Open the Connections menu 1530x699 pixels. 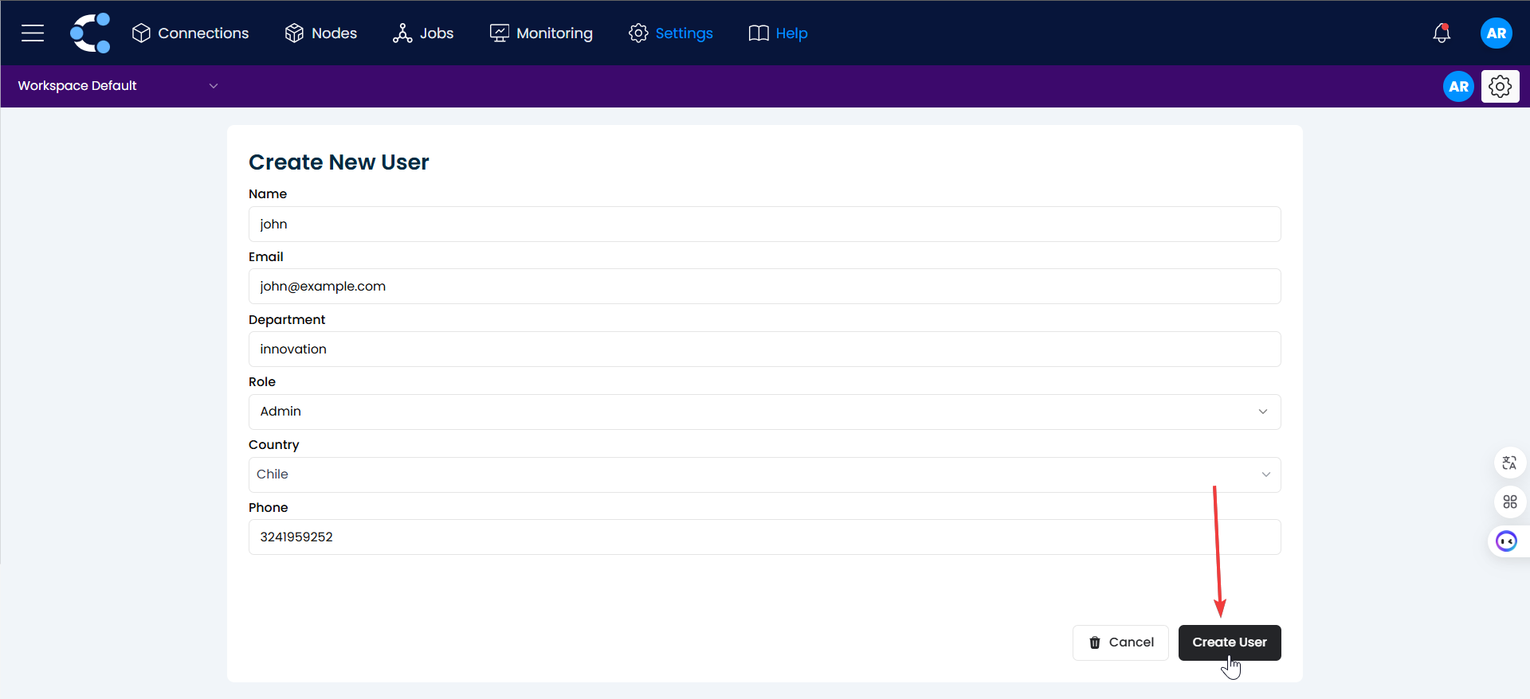coord(190,33)
